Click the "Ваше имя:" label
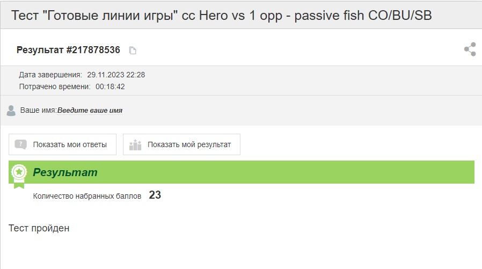 tap(39, 111)
